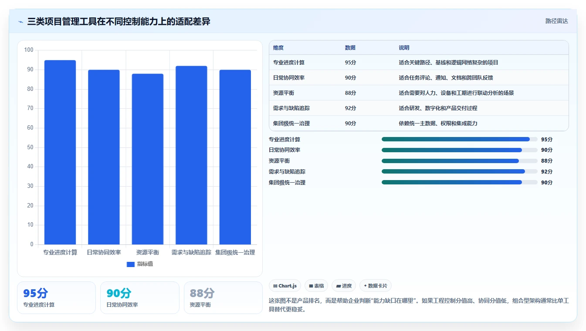Click 88分 in the 资源平衡 table row

coord(350,93)
